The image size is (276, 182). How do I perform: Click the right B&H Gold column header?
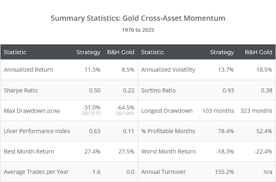pyautogui.click(x=258, y=52)
